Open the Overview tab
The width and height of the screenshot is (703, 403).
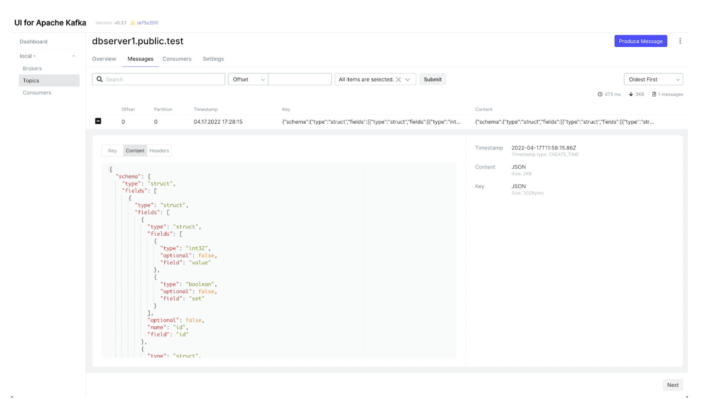(x=104, y=59)
